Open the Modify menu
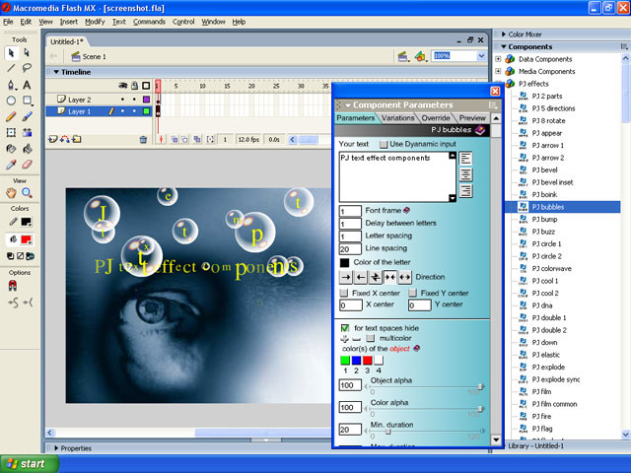 [95, 22]
